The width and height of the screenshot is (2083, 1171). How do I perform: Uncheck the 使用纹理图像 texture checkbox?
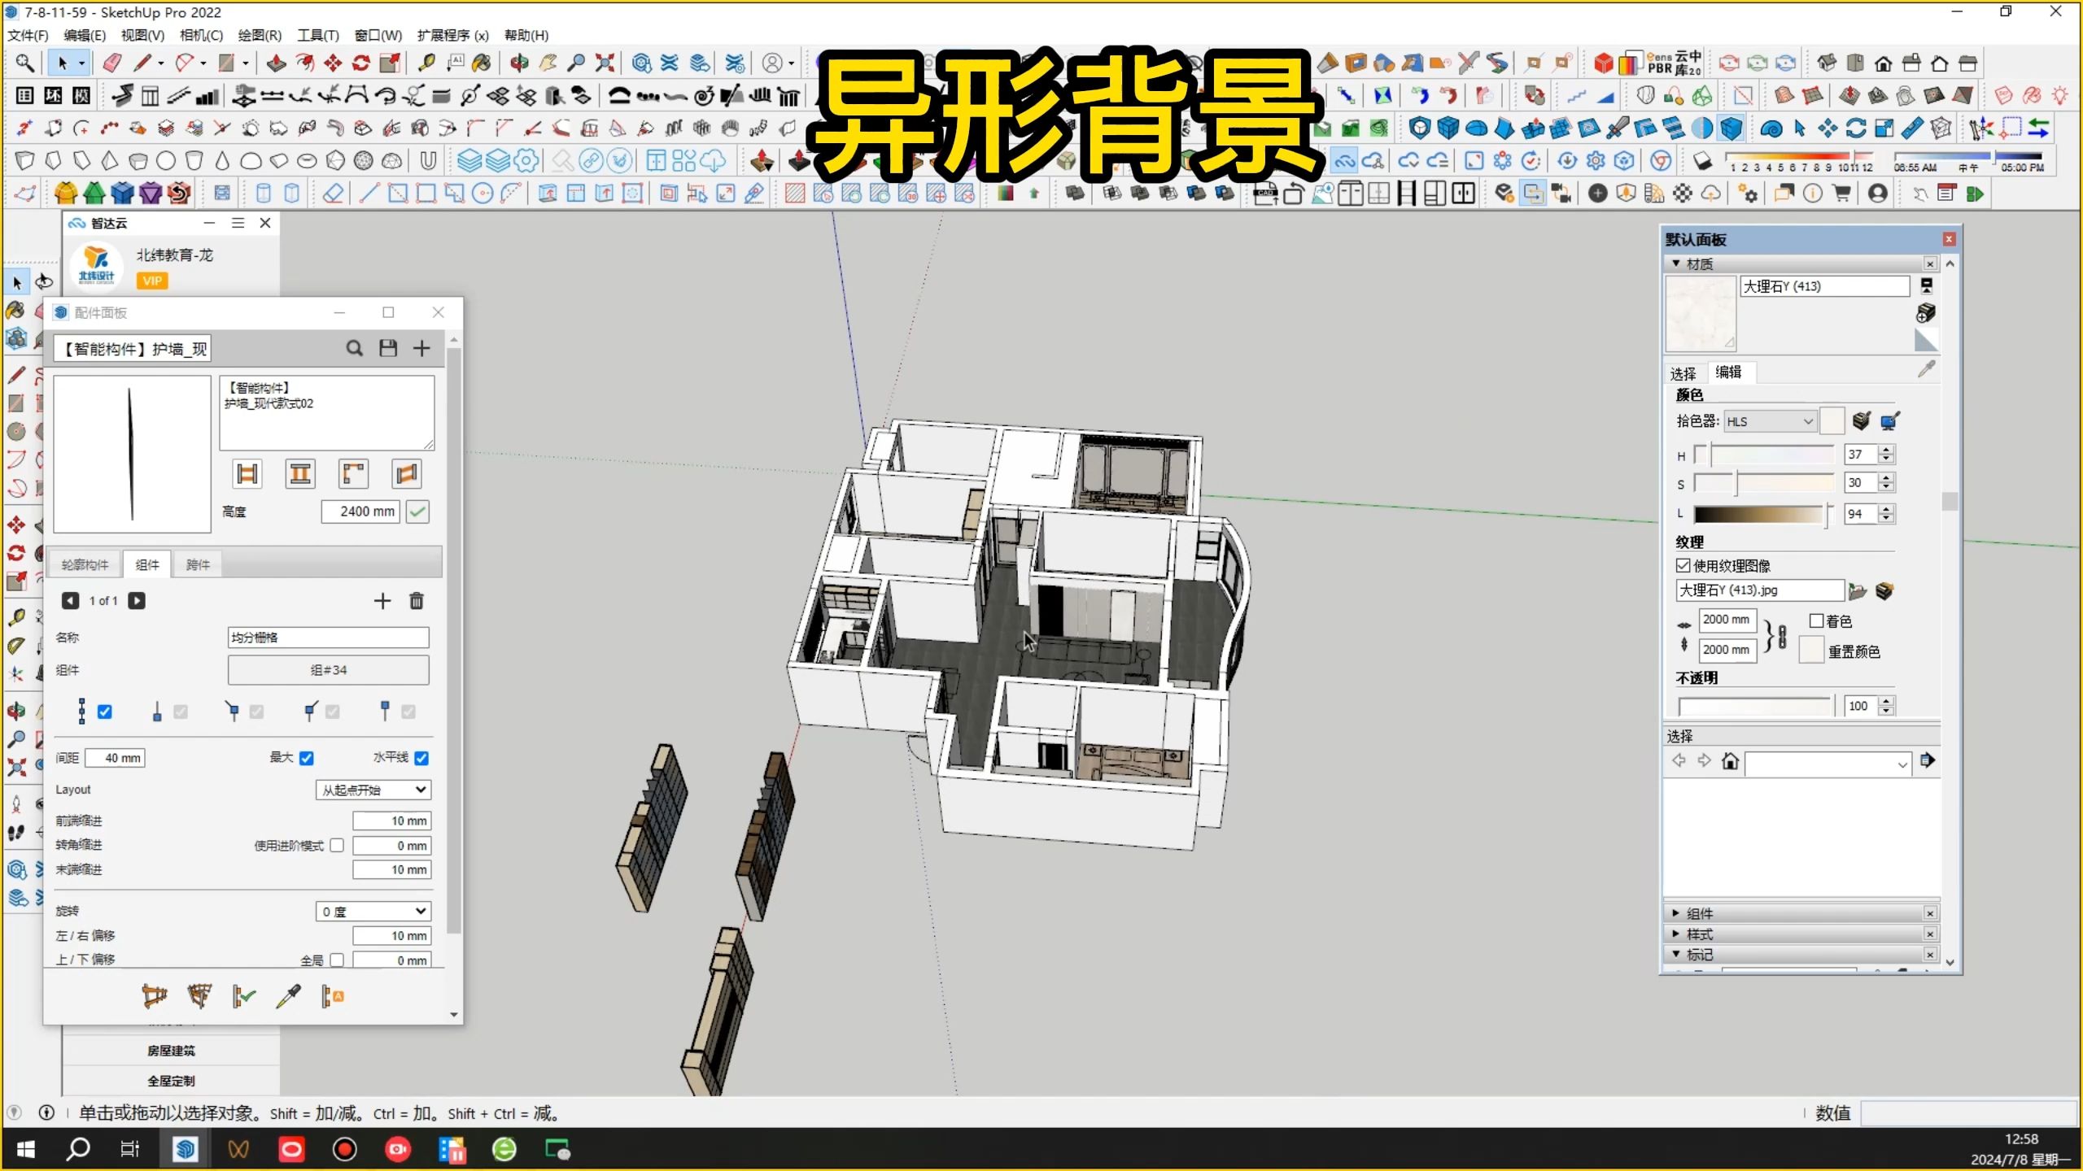pos(1683,565)
